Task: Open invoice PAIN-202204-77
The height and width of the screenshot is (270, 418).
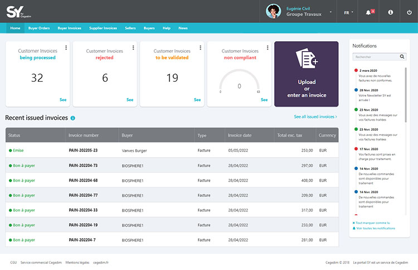Action: (x=83, y=195)
